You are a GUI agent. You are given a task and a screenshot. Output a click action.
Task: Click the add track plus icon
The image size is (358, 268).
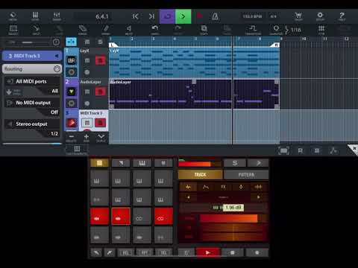coord(87,138)
